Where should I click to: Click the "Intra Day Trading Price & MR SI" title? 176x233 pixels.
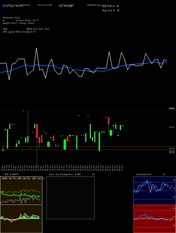click(72, 174)
